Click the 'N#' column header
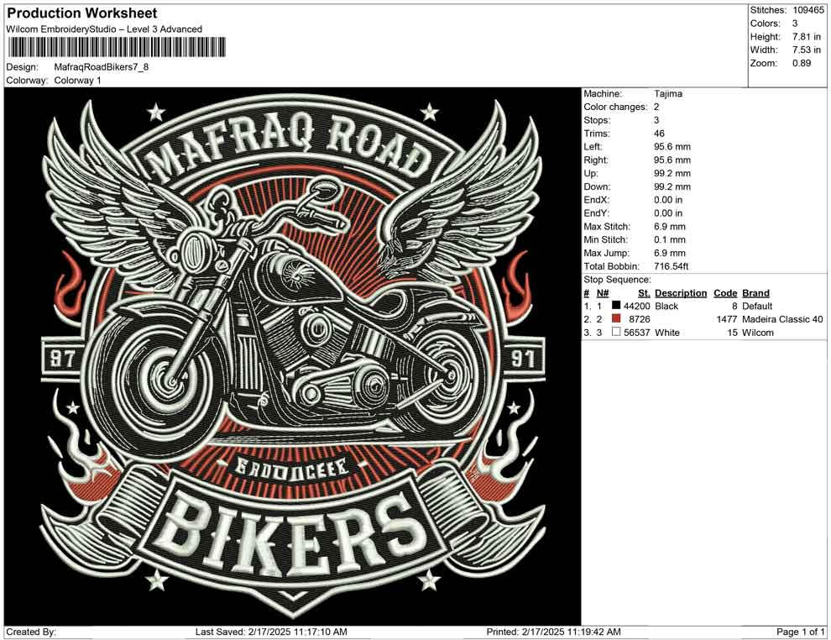This screenshot has height=640, width=831. pos(603,293)
